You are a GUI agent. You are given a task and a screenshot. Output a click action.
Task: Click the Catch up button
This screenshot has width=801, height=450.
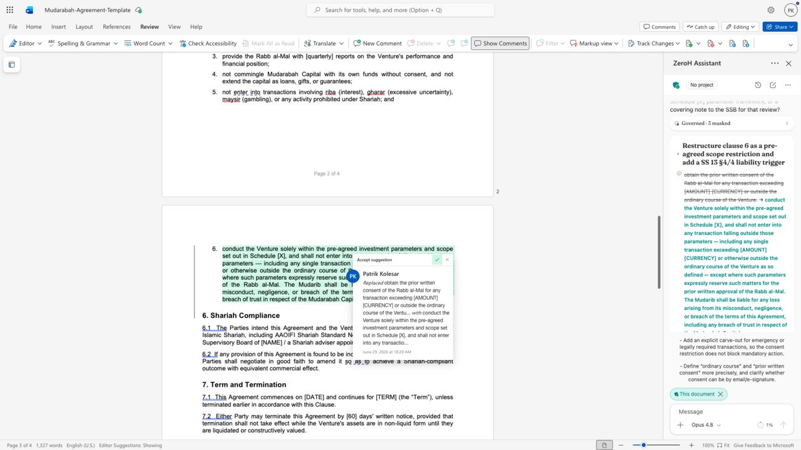(x=700, y=27)
